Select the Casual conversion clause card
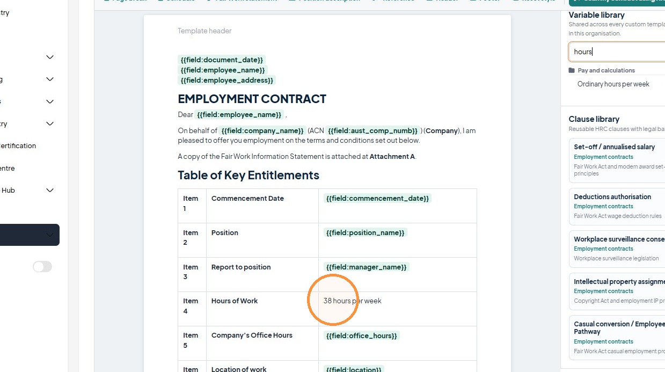665x372 pixels. tap(617, 338)
